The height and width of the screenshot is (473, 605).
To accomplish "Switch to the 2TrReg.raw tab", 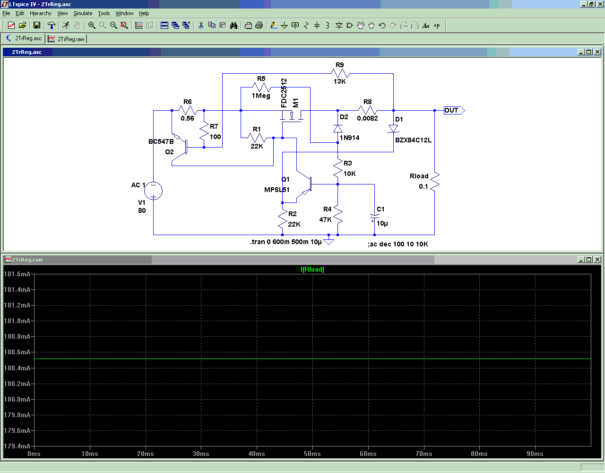I will tap(66, 39).
